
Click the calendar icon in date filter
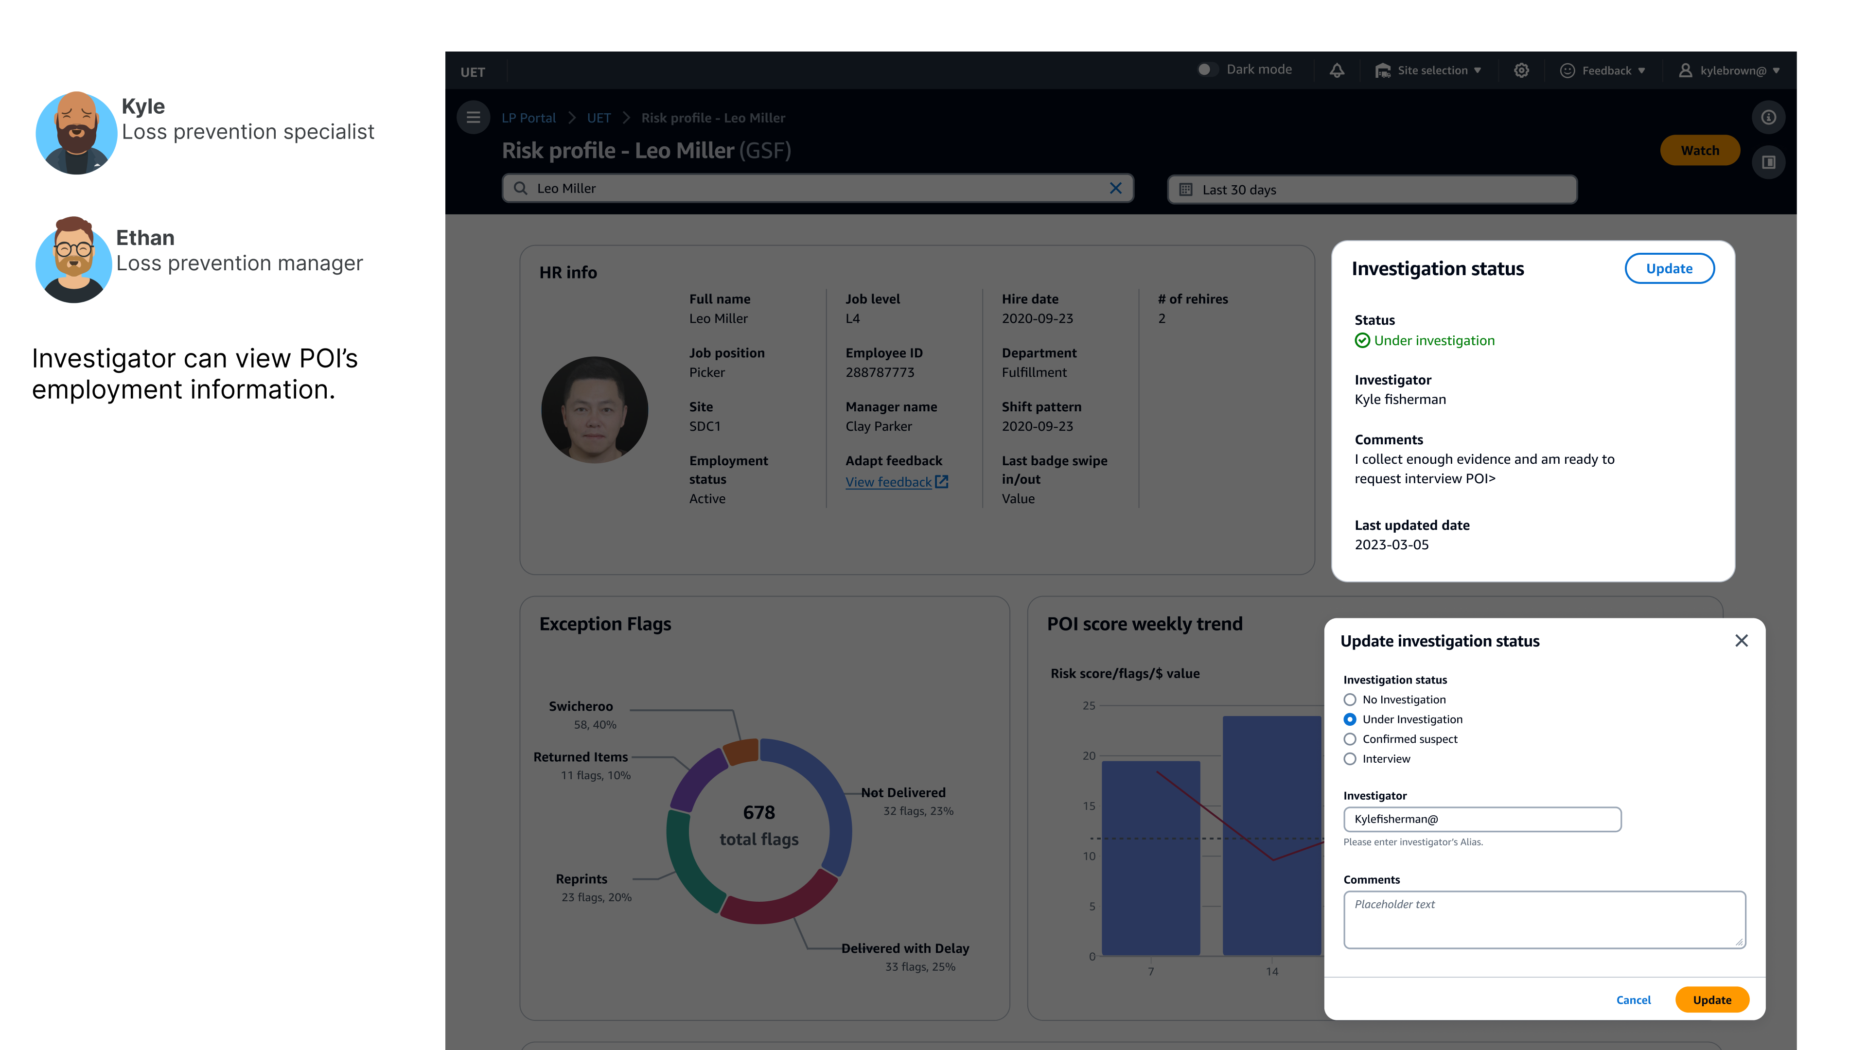coord(1186,190)
